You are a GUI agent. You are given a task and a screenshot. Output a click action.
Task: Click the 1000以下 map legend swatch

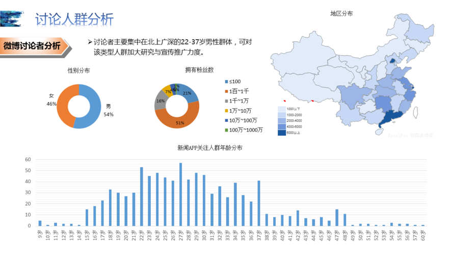(282, 109)
